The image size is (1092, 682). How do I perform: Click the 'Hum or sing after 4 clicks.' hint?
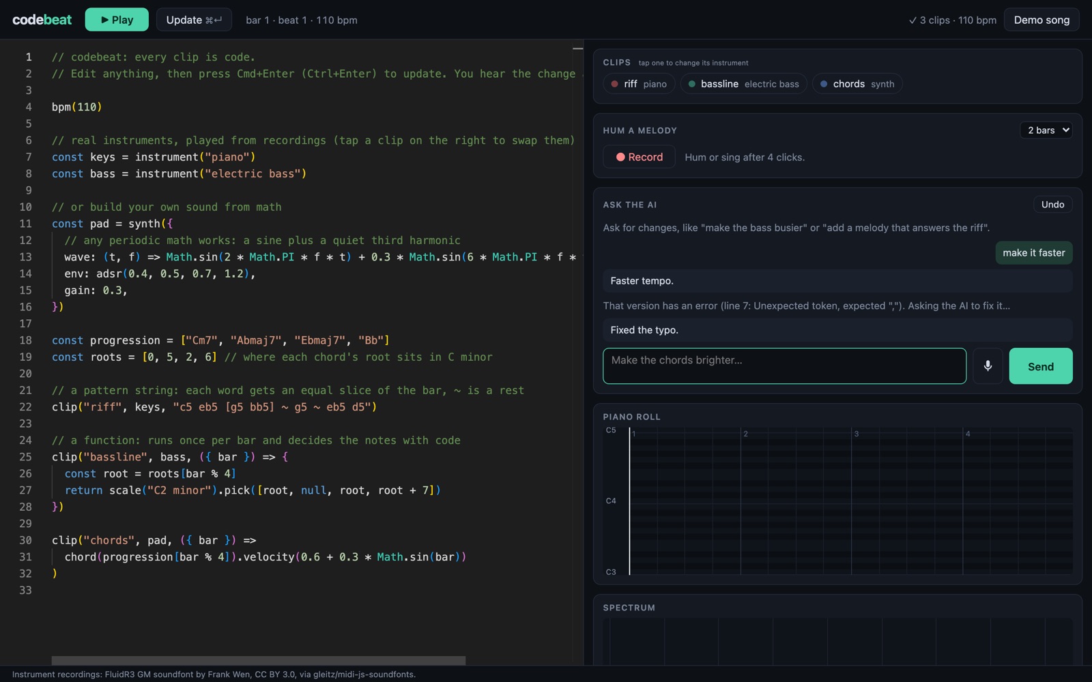pyautogui.click(x=745, y=157)
